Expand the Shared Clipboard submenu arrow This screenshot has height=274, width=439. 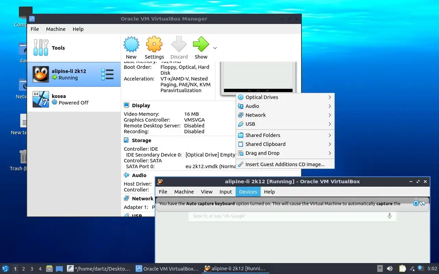pyautogui.click(x=330, y=144)
